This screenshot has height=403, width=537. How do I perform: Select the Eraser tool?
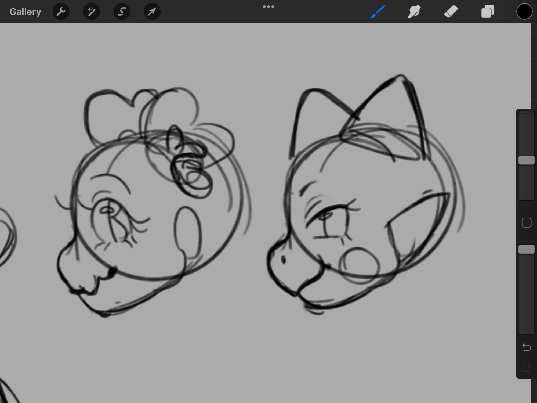point(451,12)
